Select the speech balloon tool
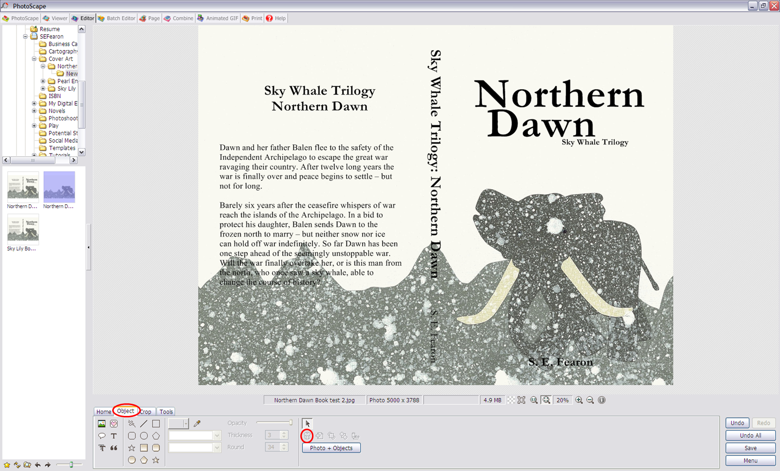780x471 pixels. point(102,436)
